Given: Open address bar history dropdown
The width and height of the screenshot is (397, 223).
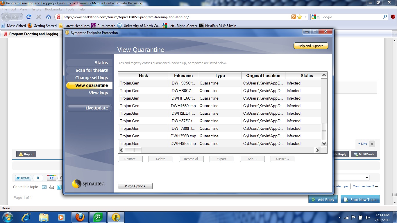Looking at the screenshot, I should pos(306,17).
